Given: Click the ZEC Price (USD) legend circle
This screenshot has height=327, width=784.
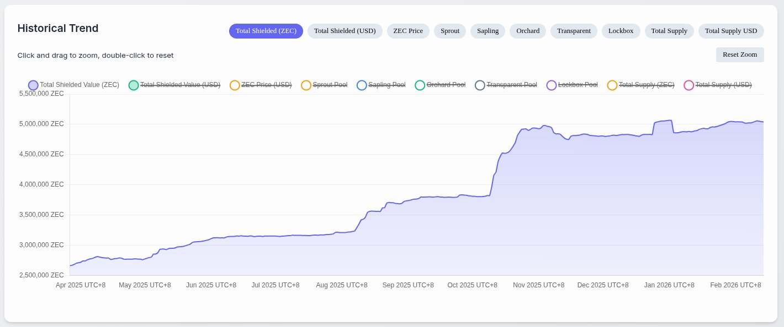Looking at the screenshot, I should [x=235, y=85].
